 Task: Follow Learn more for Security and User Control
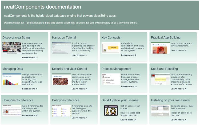click(79, 89)
